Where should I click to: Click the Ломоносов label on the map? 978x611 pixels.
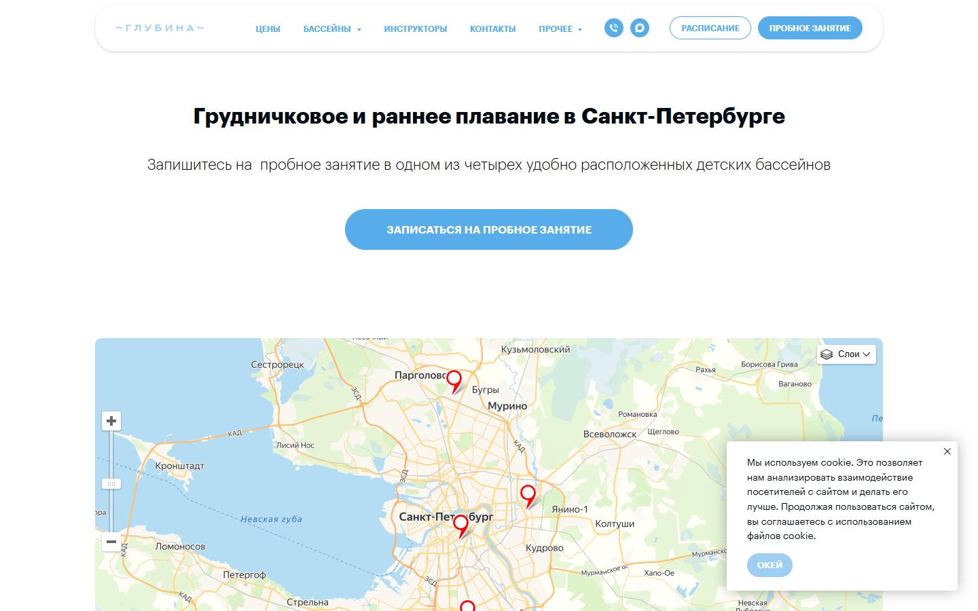tap(180, 547)
